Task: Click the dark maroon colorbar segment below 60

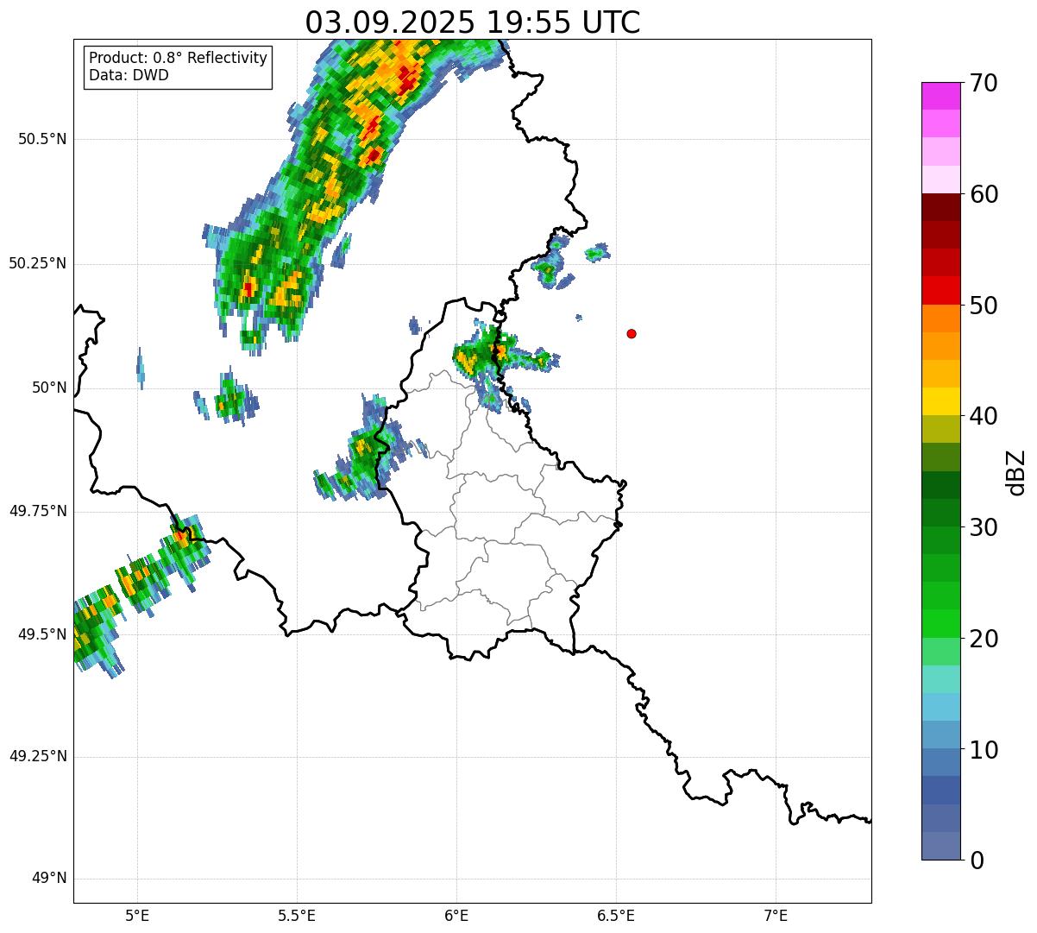Action: coord(941,207)
